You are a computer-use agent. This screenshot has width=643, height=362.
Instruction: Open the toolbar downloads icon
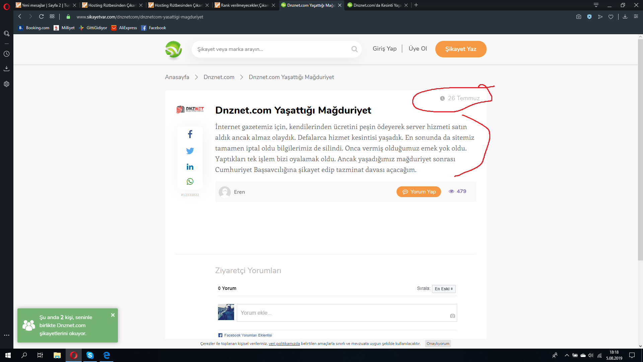point(625,16)
